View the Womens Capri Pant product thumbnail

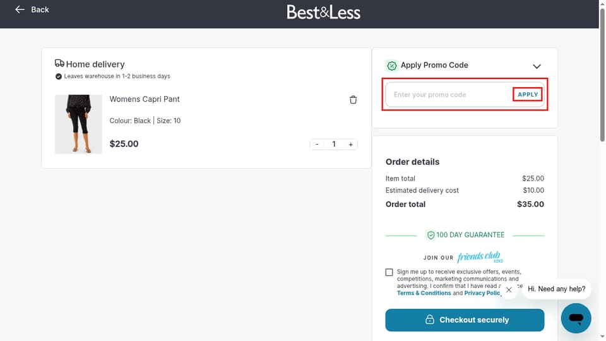click(x=78, y=124)
